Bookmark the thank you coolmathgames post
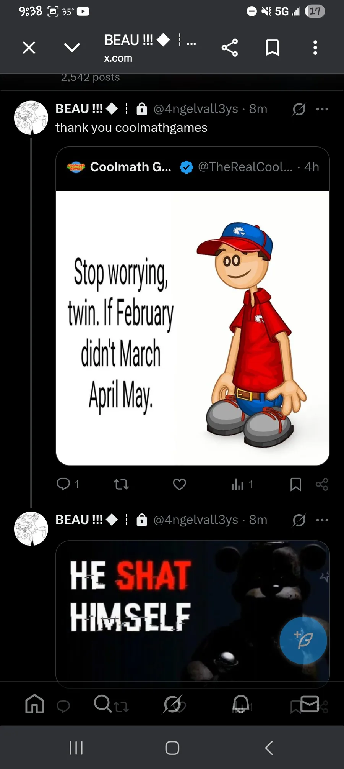344x769 pixels. (295, 484)
